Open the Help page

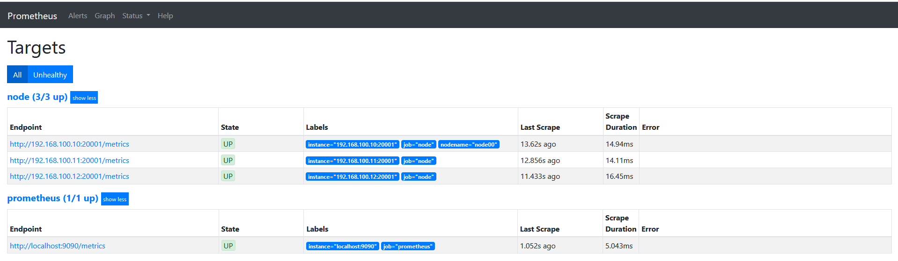tap(165, 16)
